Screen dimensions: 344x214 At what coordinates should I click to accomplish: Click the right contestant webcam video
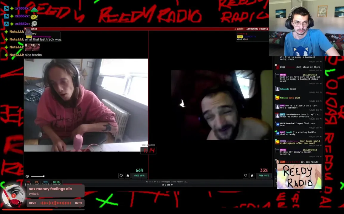tap(222, 105)
